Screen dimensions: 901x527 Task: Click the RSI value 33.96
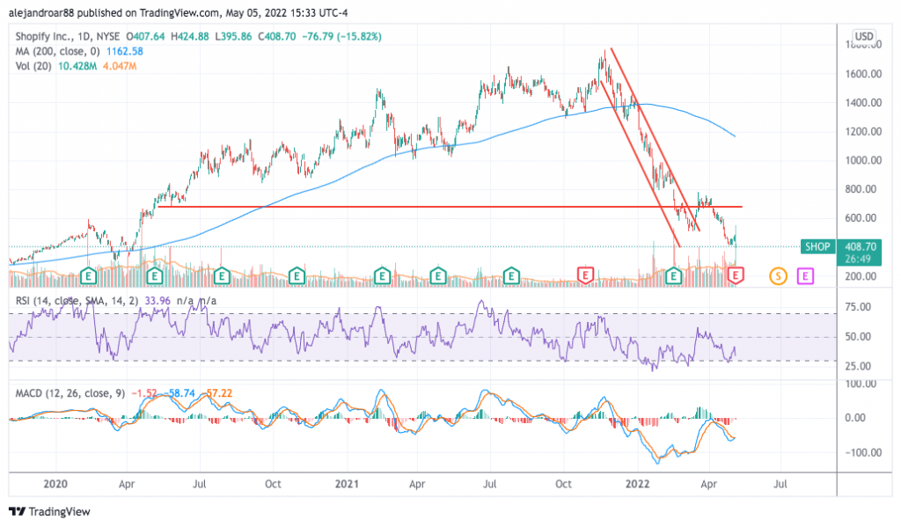click(x=157, y=301)
